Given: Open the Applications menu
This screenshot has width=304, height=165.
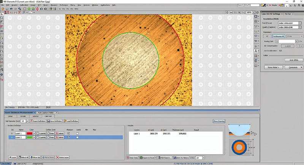Looking at the screenshot, I should pos(105,5).
